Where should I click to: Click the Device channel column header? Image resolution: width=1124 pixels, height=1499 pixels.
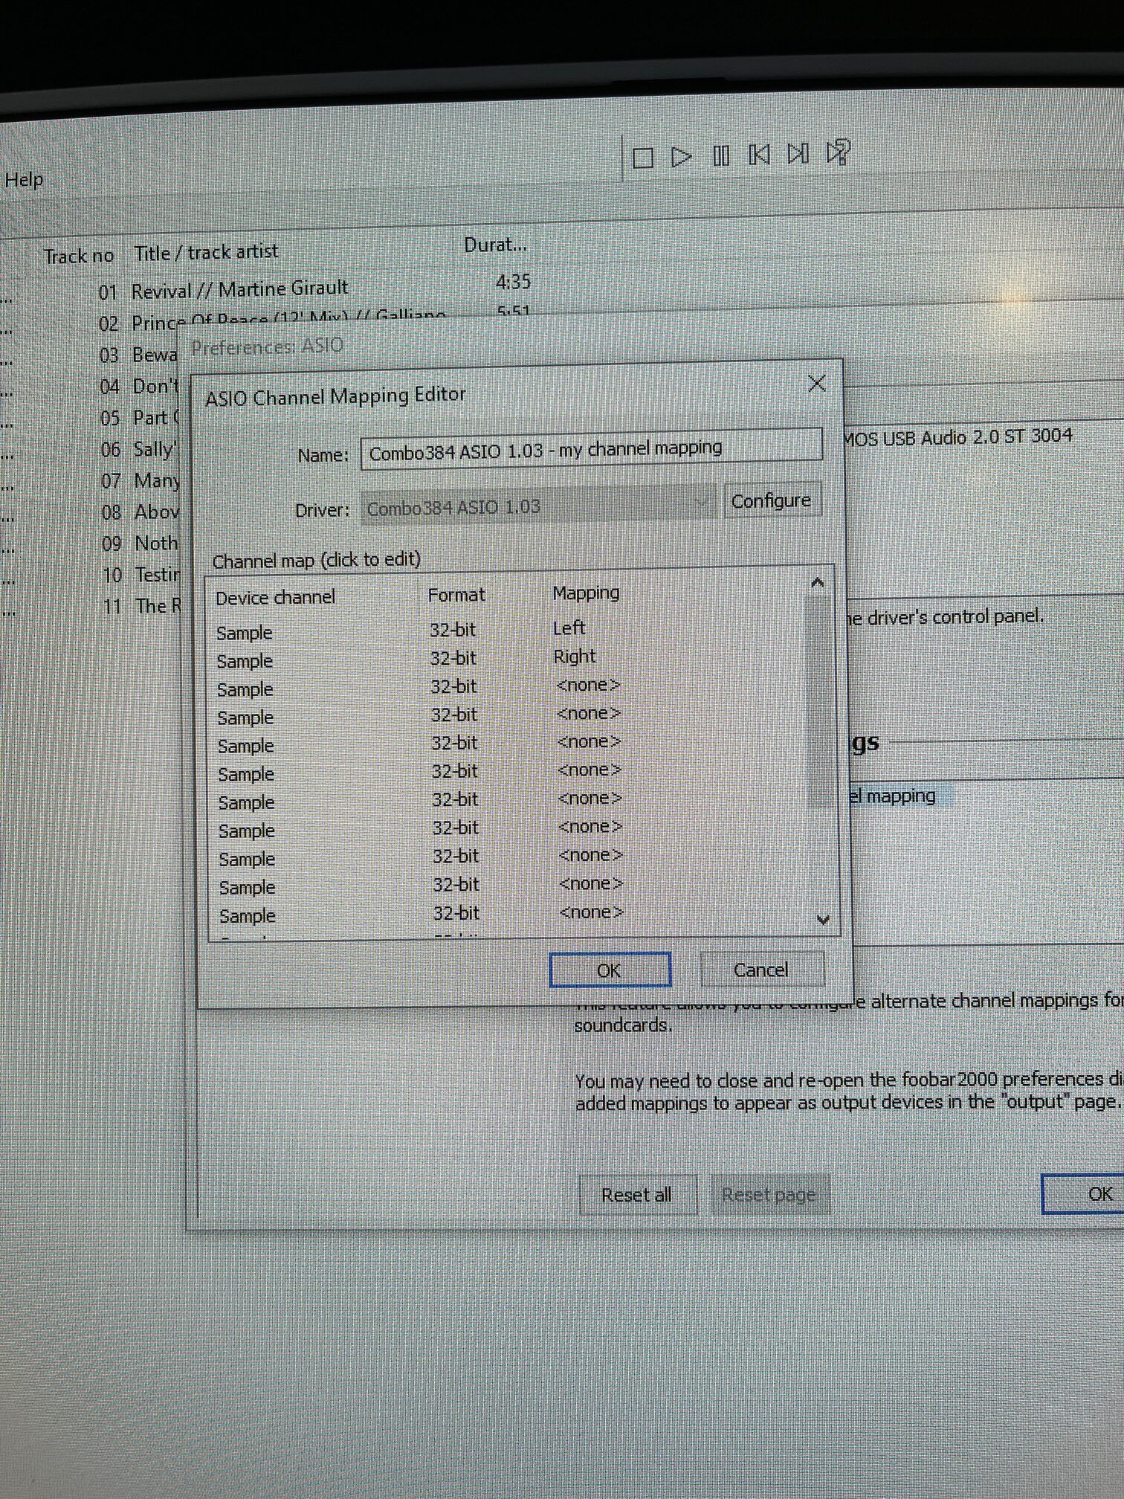275,597
